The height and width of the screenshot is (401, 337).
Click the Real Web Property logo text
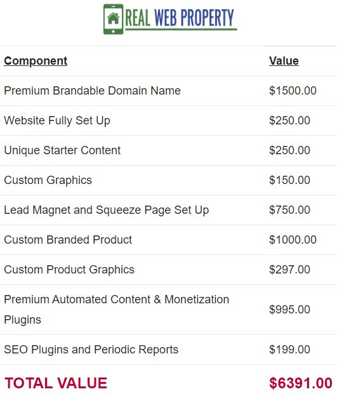pos(180,18)
